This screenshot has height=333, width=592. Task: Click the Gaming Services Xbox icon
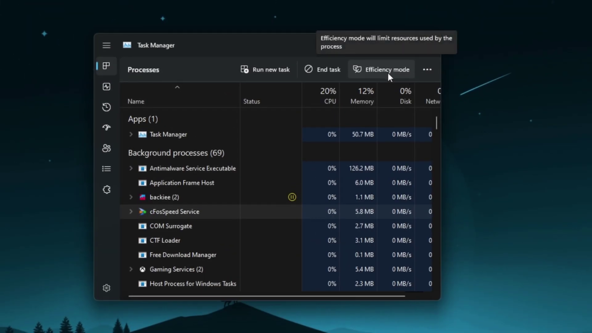[x=142, y=269]
